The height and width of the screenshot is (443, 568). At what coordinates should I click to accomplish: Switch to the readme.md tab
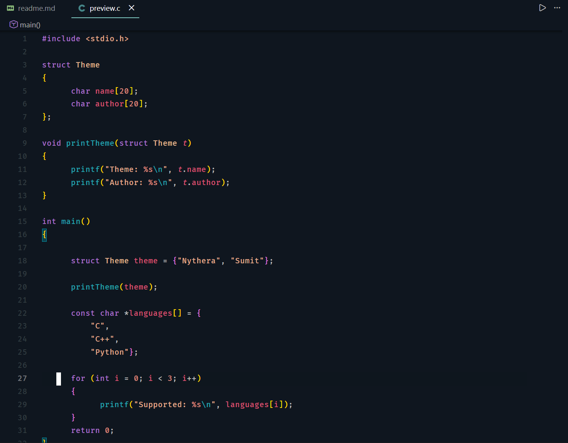point(31,8)
